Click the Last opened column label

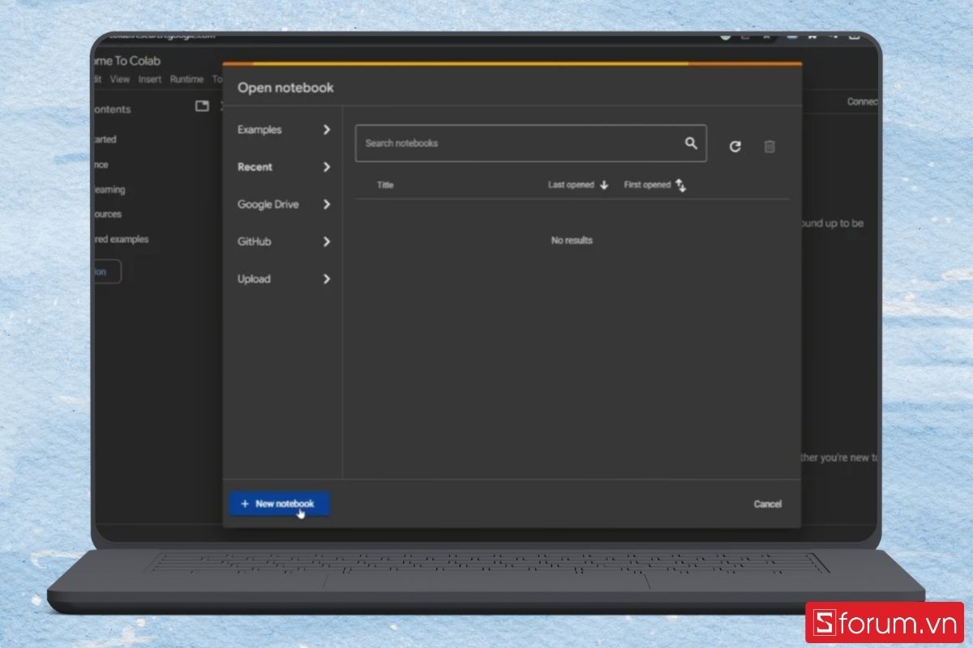[571, 185]
